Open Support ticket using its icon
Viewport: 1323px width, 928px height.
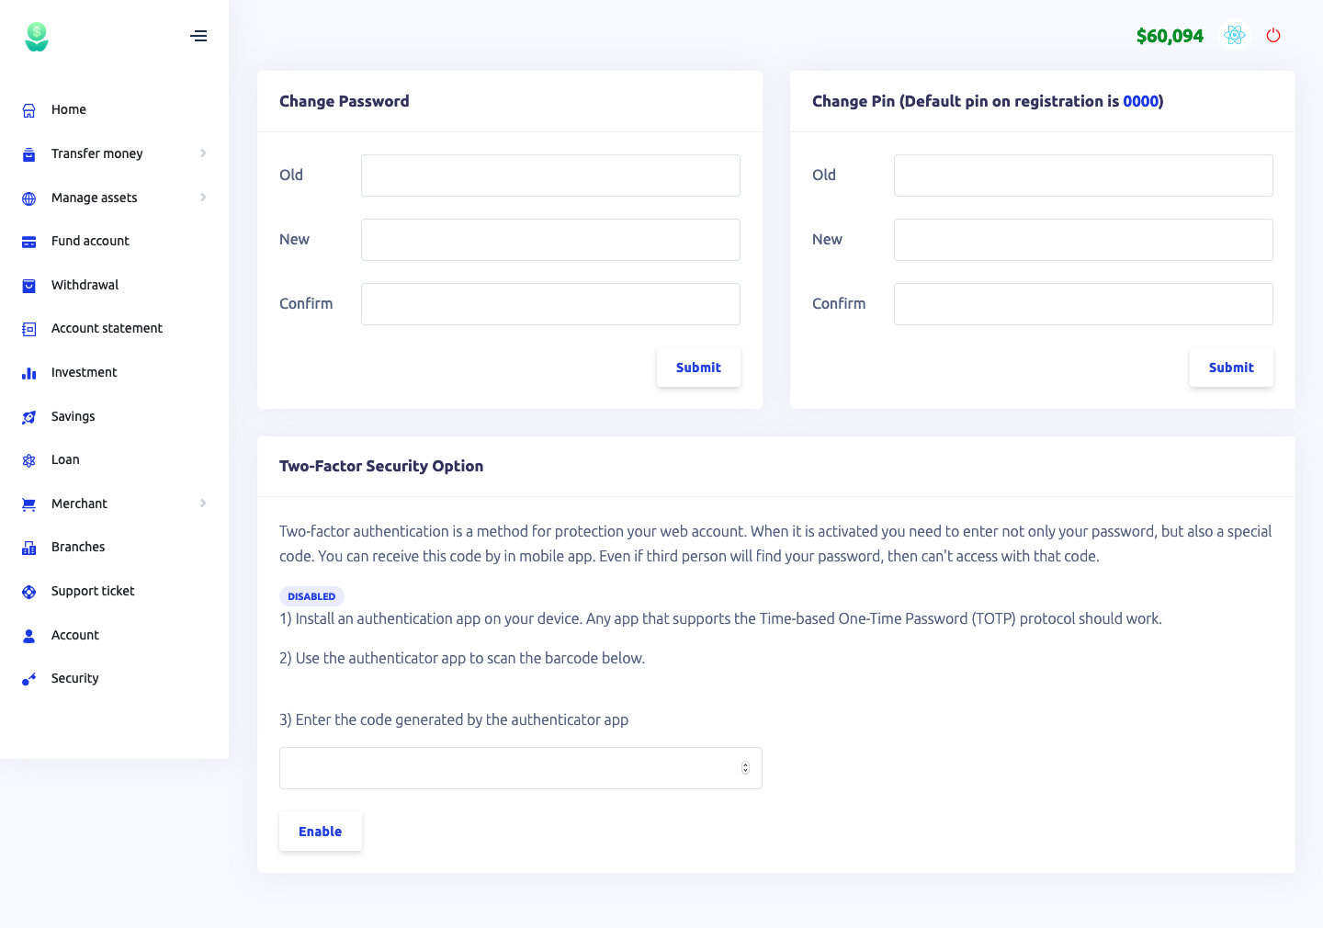[28, 591]
